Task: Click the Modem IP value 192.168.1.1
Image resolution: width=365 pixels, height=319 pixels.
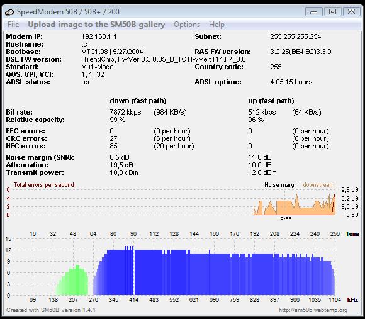Action: (x=99, y=36)
